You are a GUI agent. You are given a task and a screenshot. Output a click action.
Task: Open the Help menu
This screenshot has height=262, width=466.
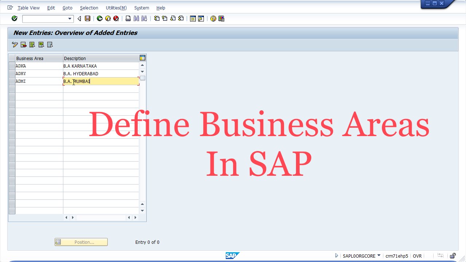[161, 8]
